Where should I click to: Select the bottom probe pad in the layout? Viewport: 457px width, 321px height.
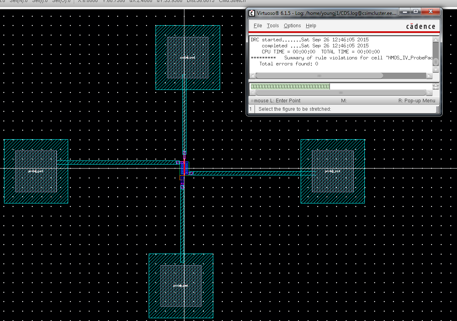181,285
